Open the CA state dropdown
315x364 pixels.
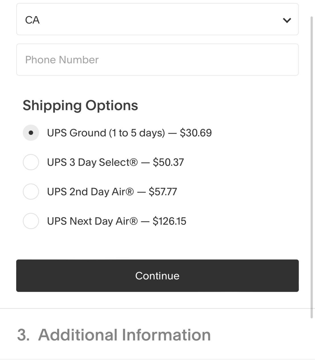point(157,19)
